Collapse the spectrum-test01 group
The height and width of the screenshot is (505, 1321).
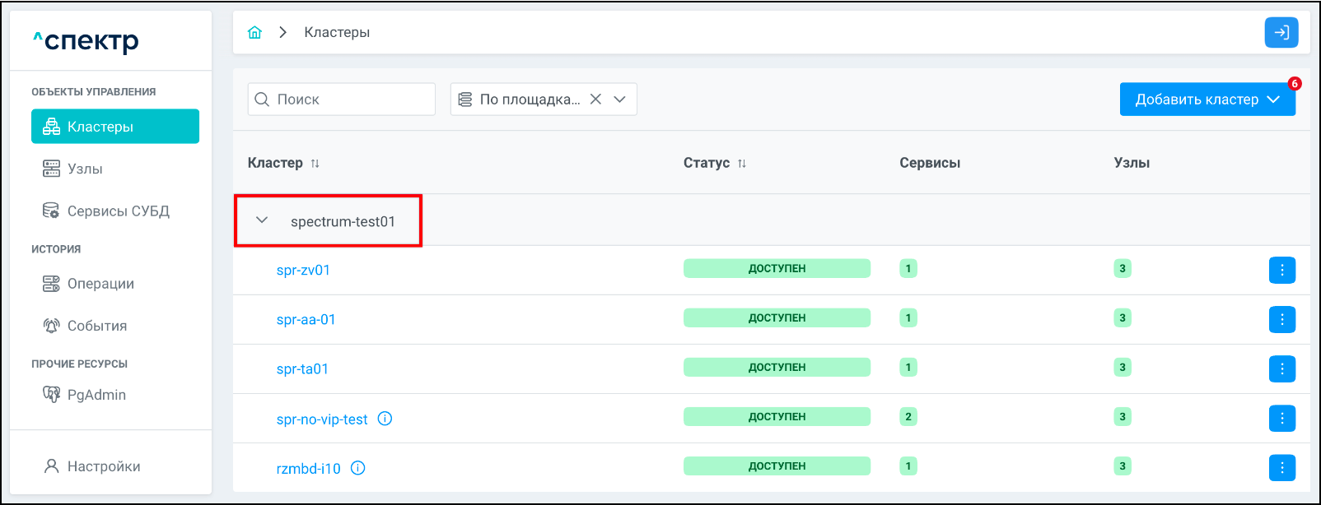click(x=262, y=220)
